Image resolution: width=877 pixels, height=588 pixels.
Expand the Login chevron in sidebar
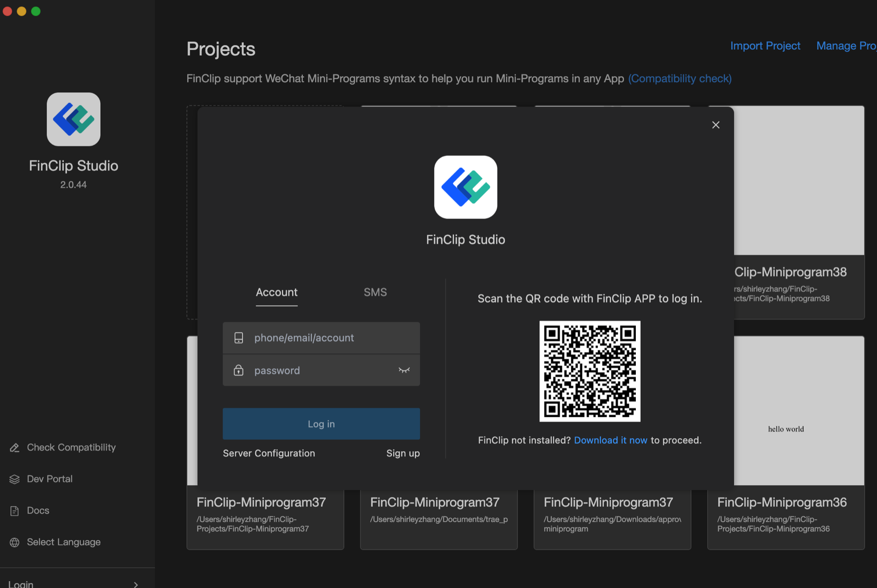click(x=135, y=584)
